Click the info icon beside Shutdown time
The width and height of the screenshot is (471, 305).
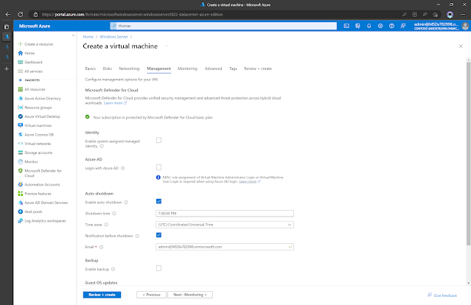pyautogui.click(x=114, y=214)
